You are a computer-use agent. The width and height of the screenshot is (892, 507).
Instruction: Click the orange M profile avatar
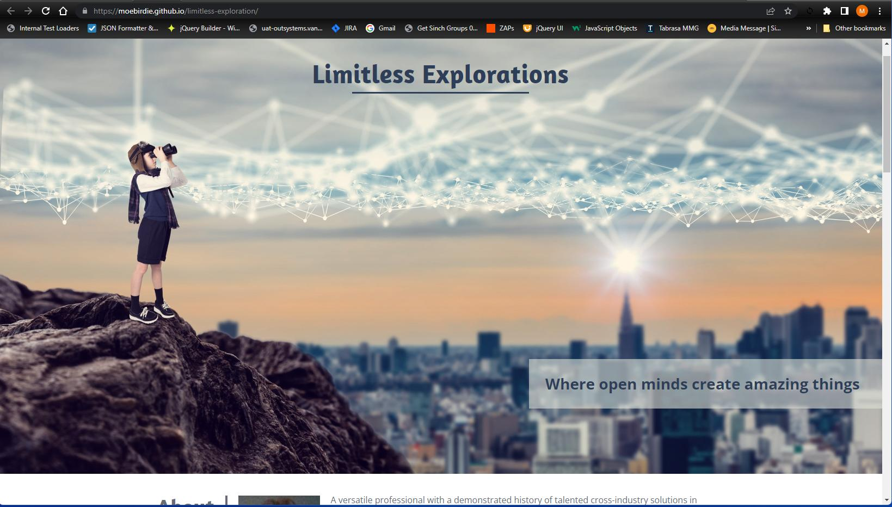point(862,10)
